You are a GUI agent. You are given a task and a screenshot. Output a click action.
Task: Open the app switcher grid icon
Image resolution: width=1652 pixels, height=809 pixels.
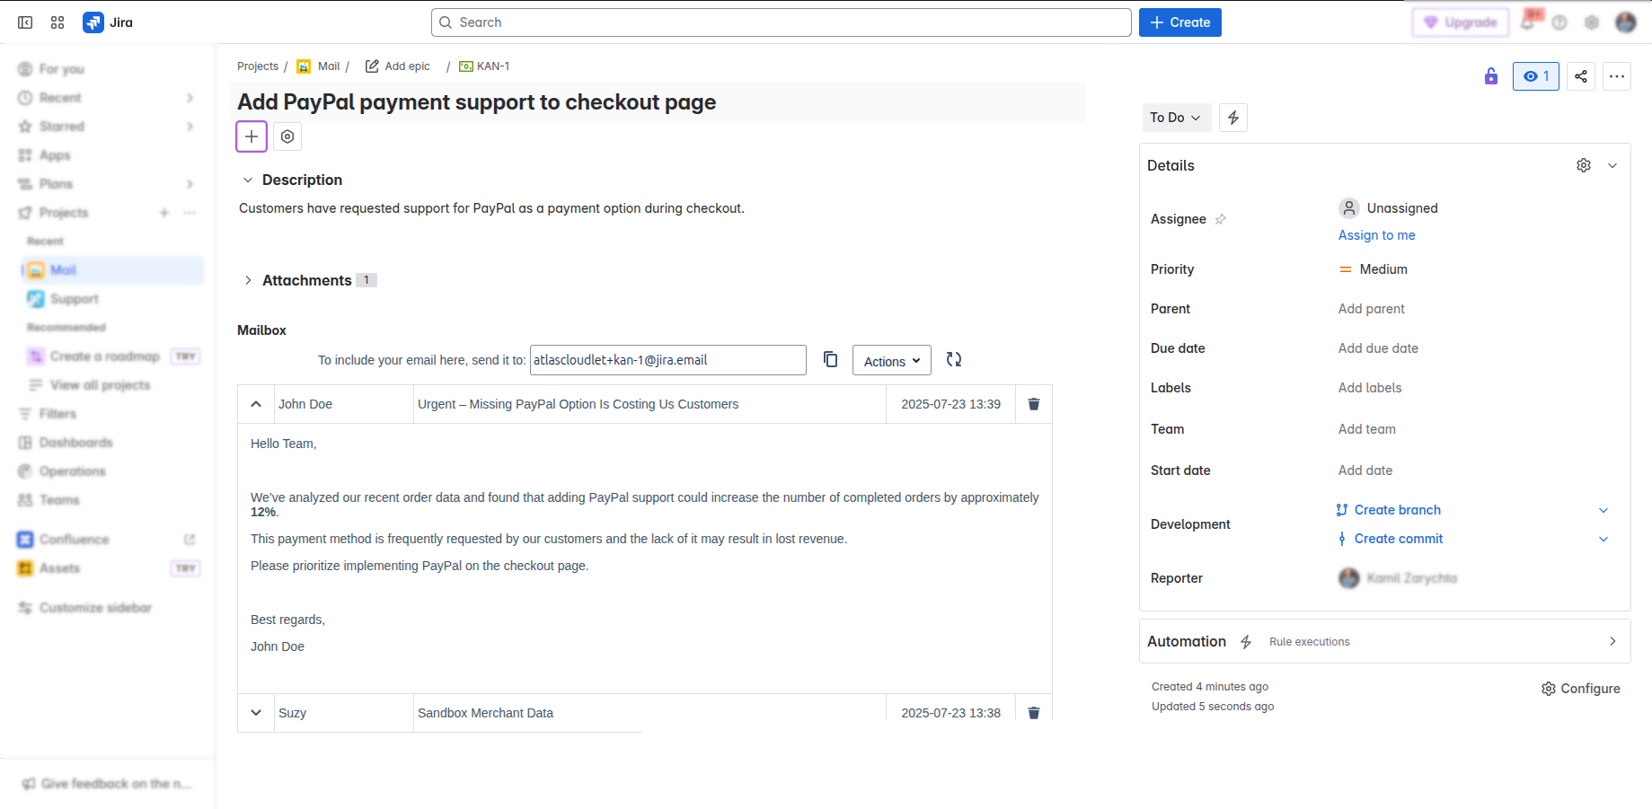(57, 22)
